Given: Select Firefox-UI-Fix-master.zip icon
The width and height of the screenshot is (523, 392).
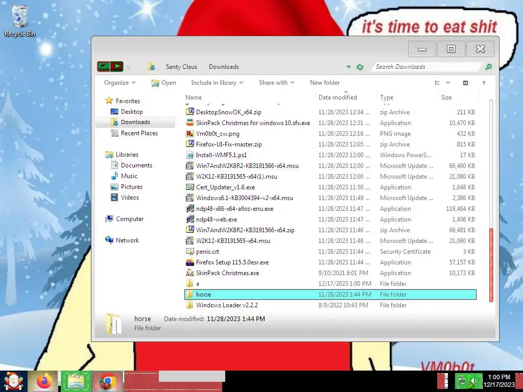Looking at the screenshot, I should point(190,144).
